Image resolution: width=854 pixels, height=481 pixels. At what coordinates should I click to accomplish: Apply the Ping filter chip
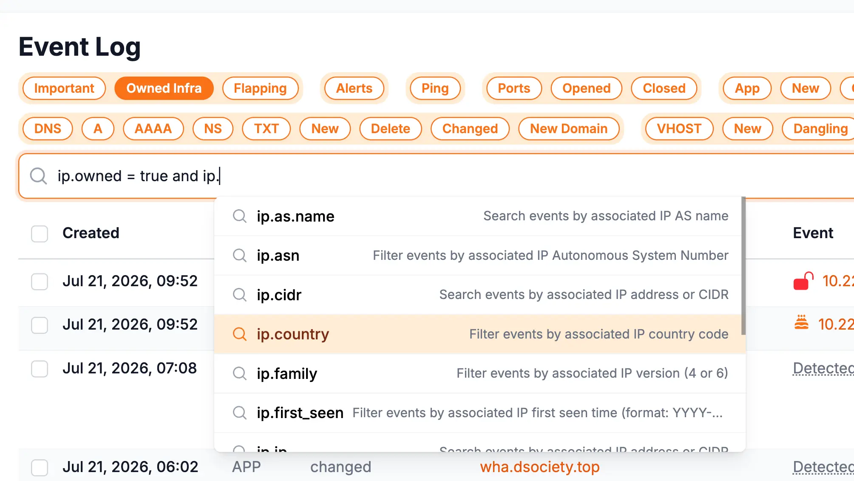pyautogui.click(x=435, y=88)
